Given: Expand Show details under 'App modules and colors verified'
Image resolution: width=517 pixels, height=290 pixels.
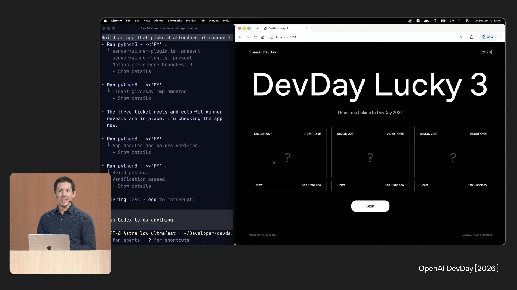Looking at the screenshot, I should [x=132, y=153].
